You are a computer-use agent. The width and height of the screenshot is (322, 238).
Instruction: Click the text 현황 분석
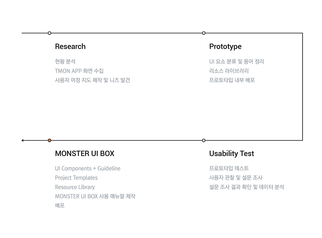pos(65,61)
